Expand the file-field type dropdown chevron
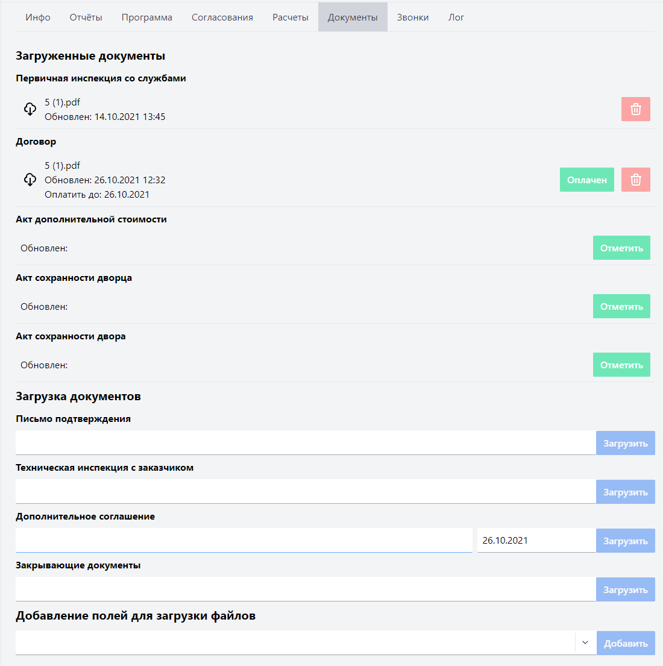The height and width of the screenshot is (666, 663). point(585,643)
